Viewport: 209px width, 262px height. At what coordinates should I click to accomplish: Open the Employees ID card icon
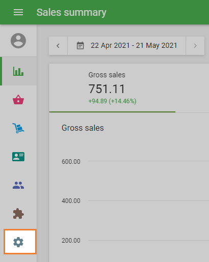[18, 157]
